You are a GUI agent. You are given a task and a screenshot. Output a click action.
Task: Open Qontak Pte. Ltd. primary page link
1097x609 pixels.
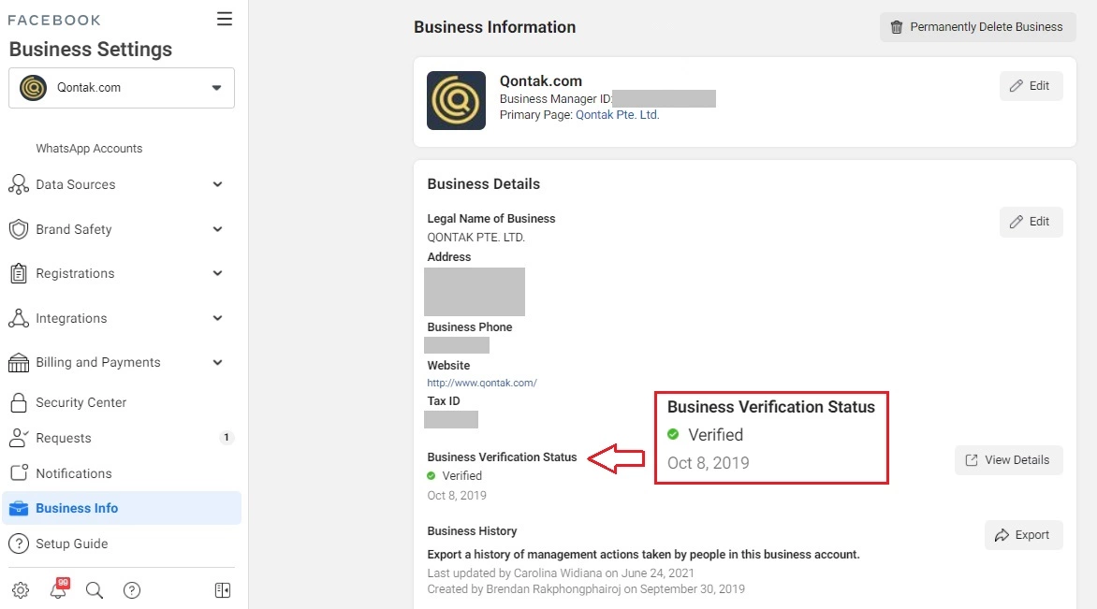click(x=617, y=115)
